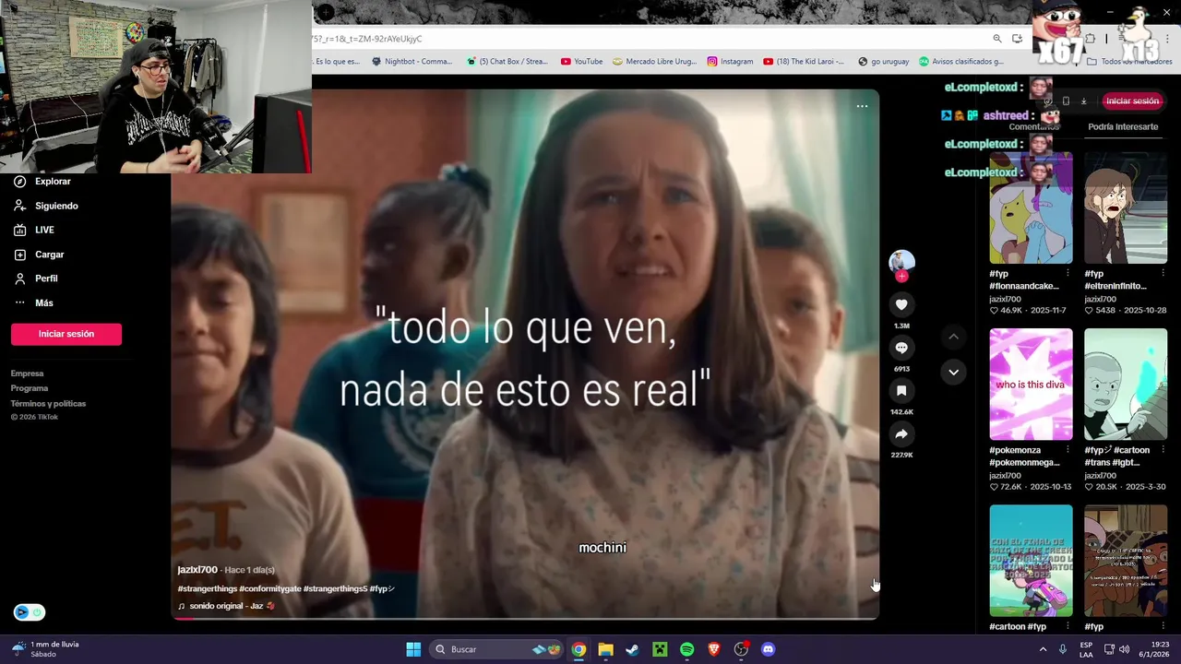
Task: Toggle the floating player pill at bottom left
Action: pyautogui.click(x=29, y=612)
